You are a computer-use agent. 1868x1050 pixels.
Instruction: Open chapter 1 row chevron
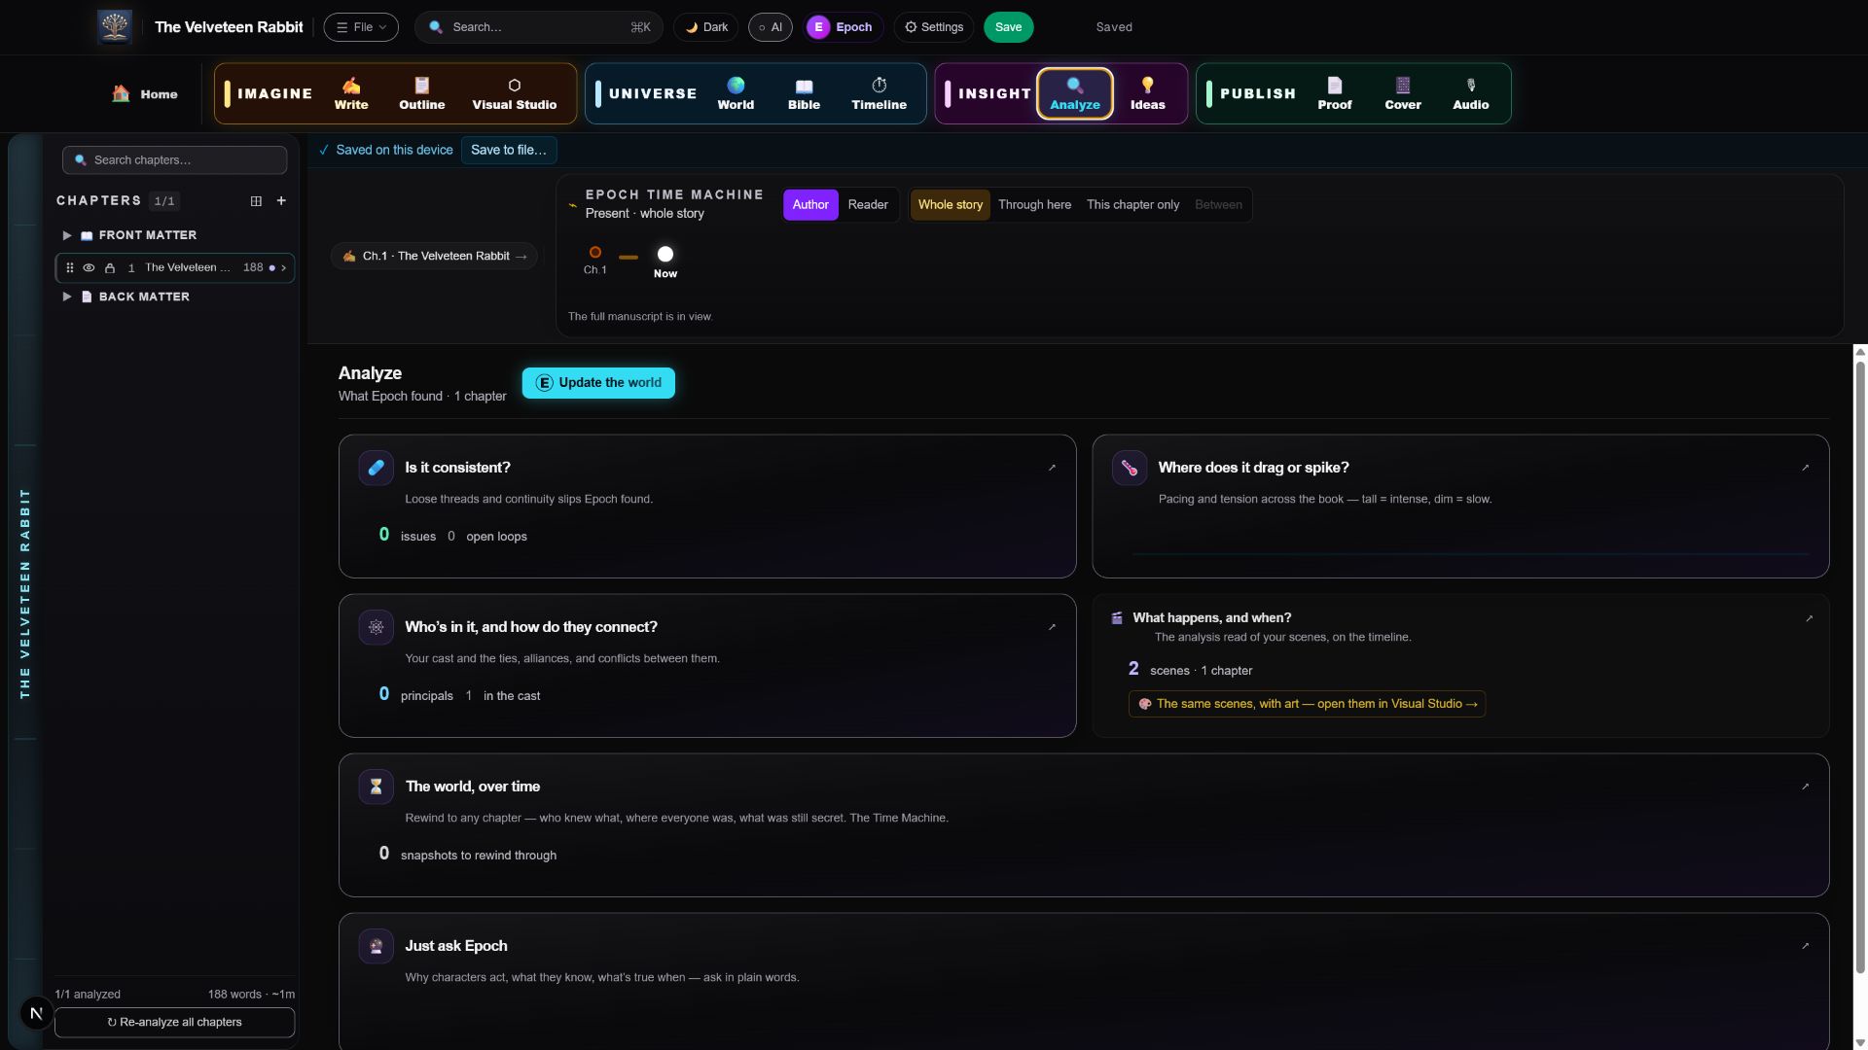pos(283,268)
